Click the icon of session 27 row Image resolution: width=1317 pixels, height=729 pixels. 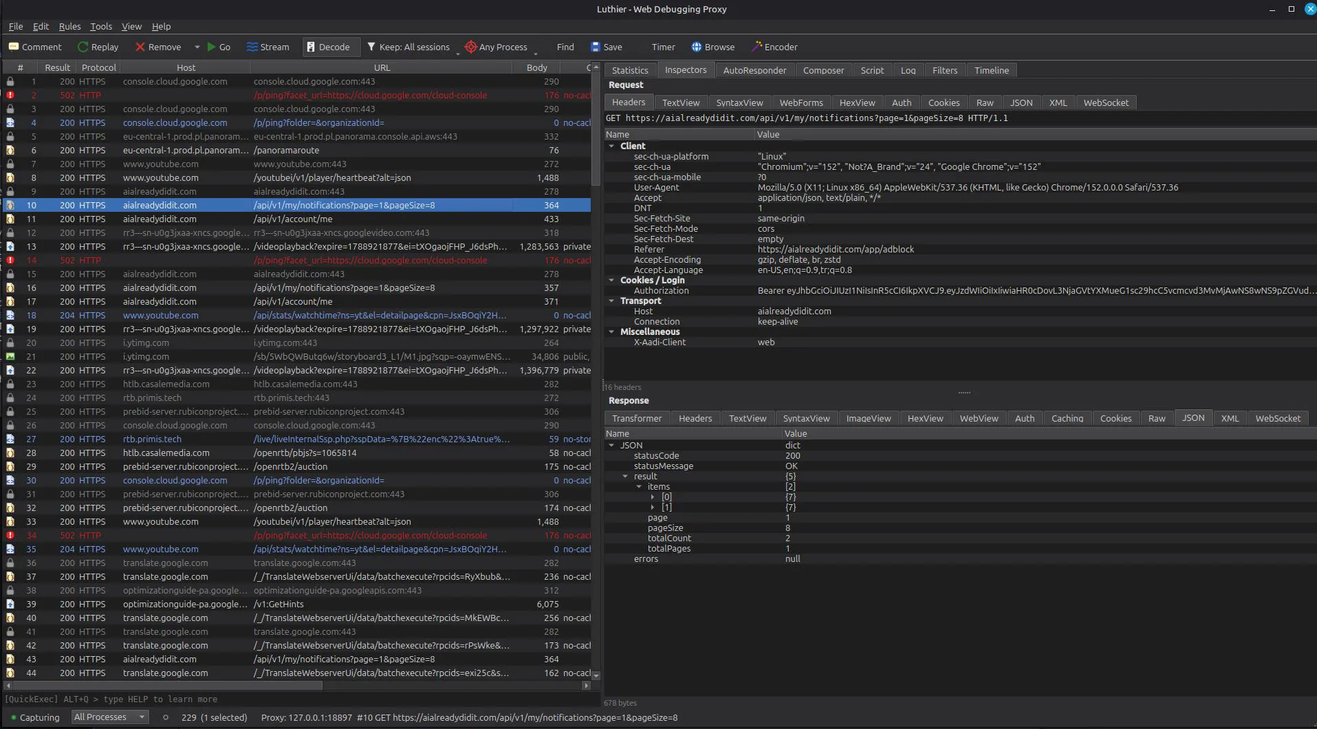coord(10,439)
